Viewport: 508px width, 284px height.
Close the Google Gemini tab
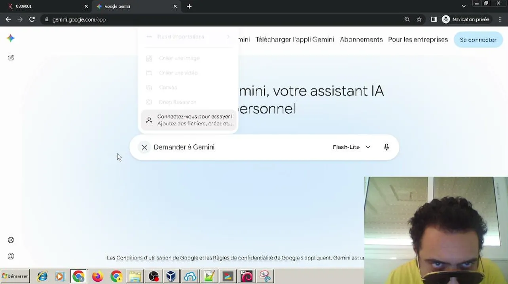coord(175,6)
